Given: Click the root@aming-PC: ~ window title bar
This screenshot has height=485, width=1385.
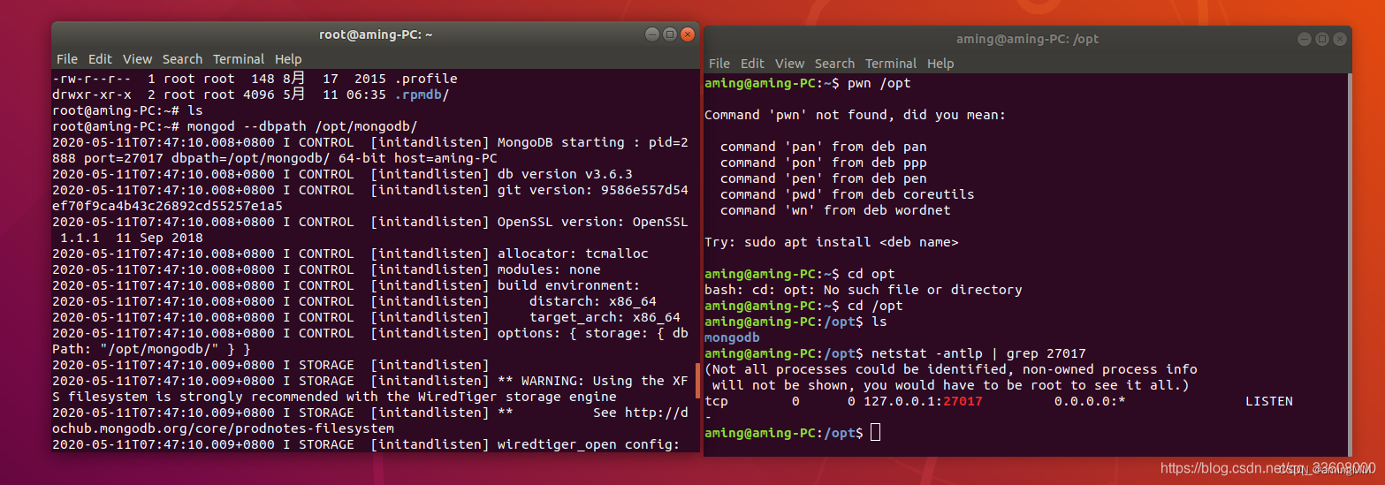Looking at the screenshot, I should [x=376, y=34].
